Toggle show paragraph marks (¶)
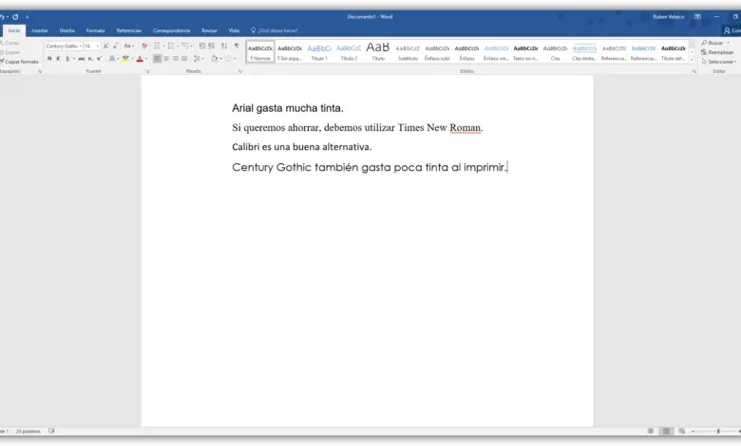Viewport: 741px width, 446px height. (237, 46)
